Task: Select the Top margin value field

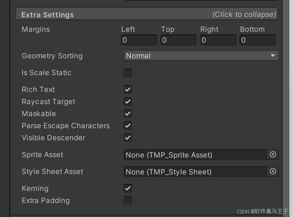Action: point(179,40)
